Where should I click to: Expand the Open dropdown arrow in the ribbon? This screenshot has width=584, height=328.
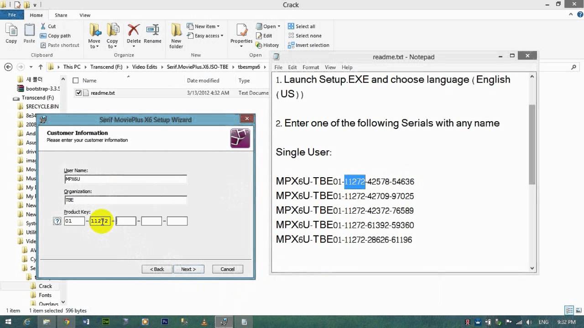(x=279, y=26)
